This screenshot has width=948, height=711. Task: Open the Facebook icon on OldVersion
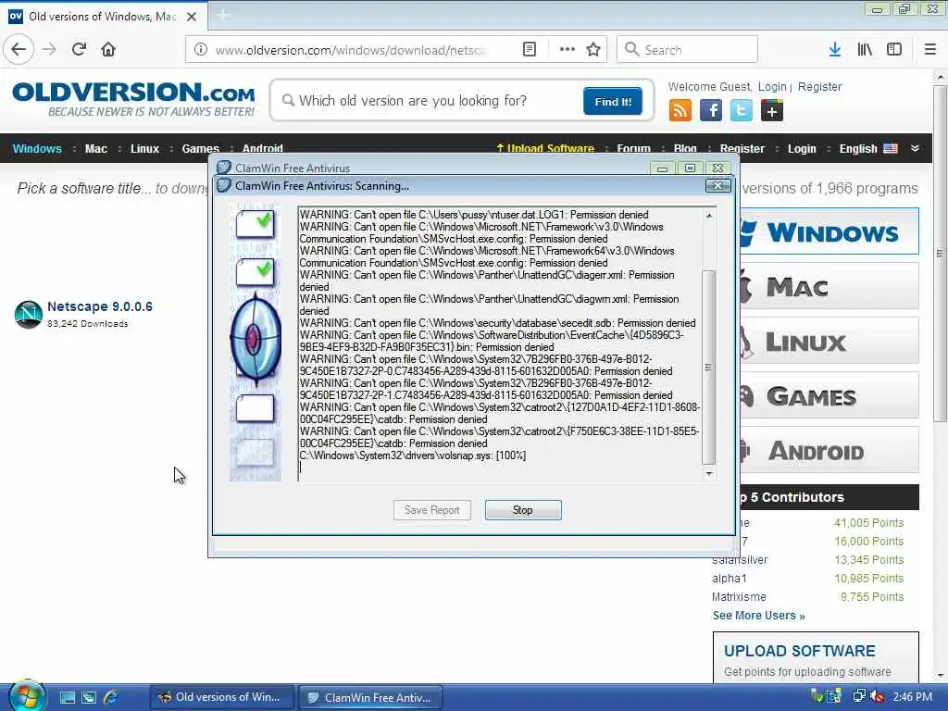pos(711,111)
